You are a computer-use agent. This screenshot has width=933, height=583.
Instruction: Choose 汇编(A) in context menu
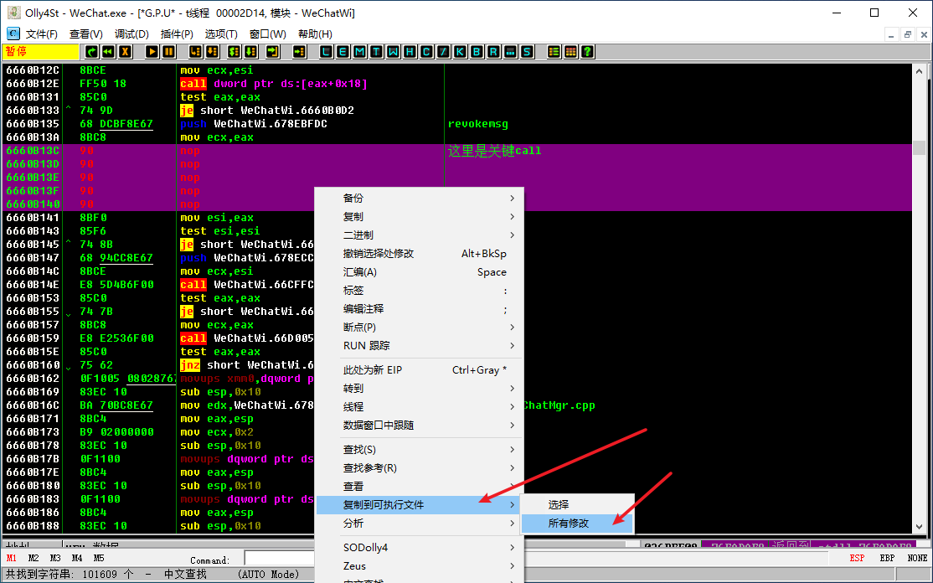(x=420, y=272)
